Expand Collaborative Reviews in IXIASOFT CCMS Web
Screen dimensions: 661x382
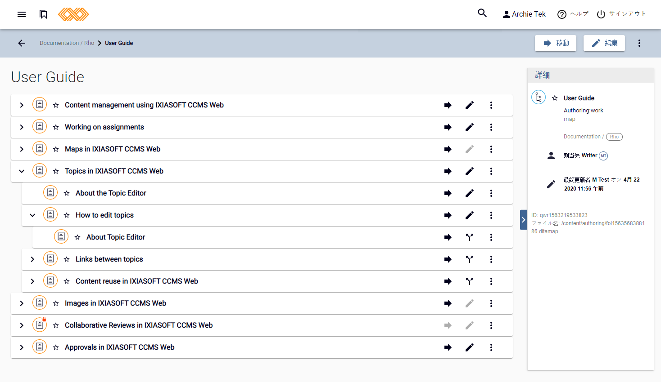(22, 325)
